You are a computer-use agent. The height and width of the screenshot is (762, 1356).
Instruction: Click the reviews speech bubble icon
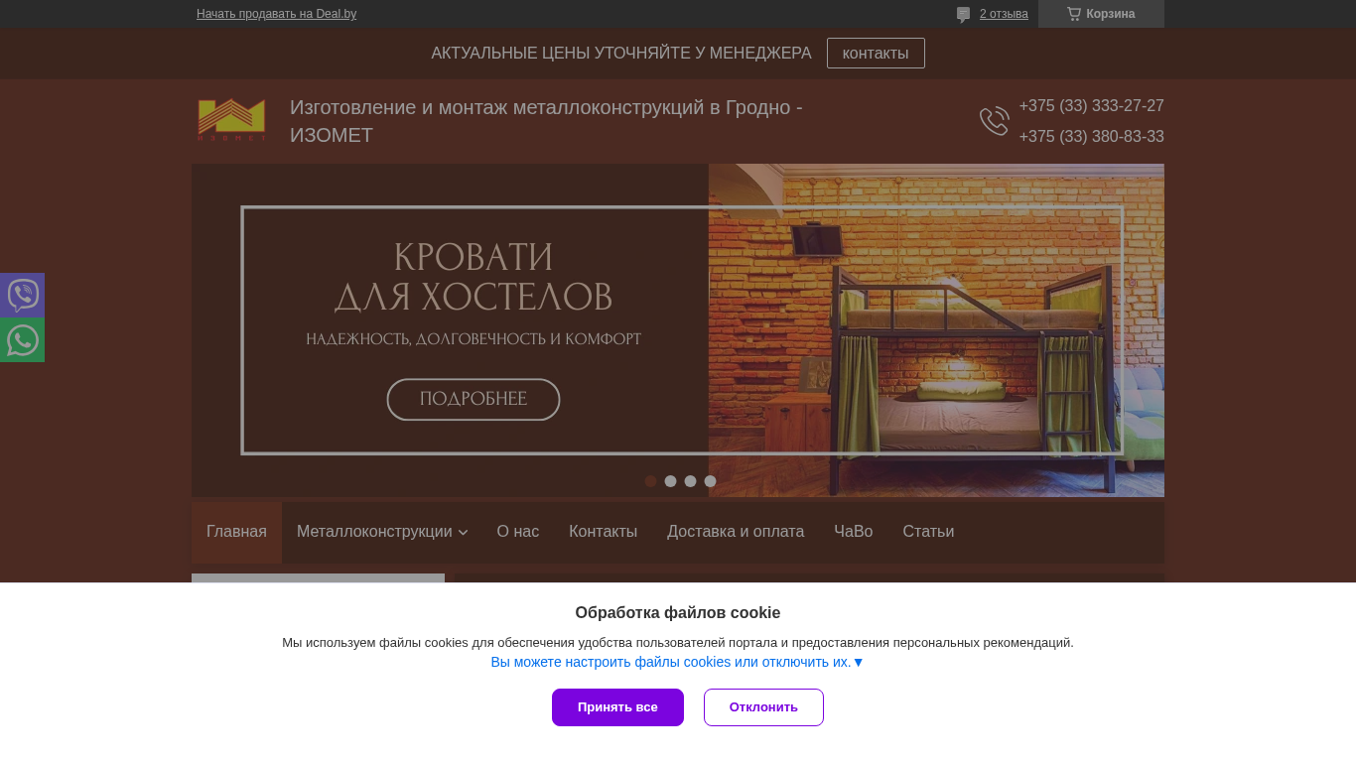(x=963, y=14)
